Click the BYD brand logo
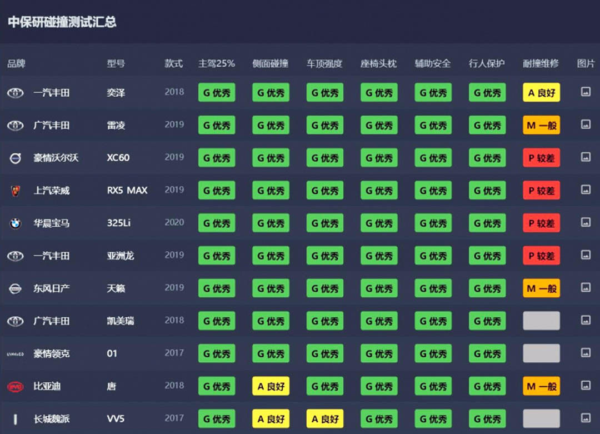Image resolution: width=600 pixels, height=434 pixels. click(15, 386)
